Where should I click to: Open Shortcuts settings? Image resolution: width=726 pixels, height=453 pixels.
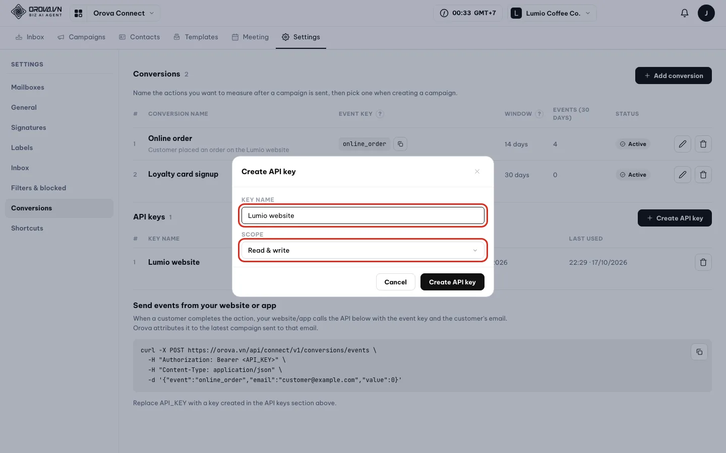point(59,229)
